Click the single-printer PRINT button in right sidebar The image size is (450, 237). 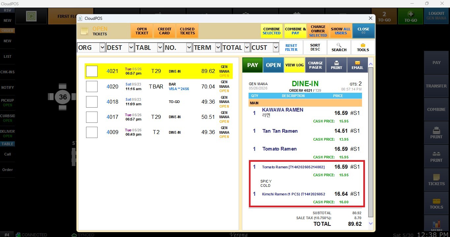[436, 133]
